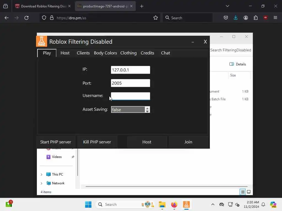Focus the Username input field
Screen dimensions: 282x211
point(130,96)
